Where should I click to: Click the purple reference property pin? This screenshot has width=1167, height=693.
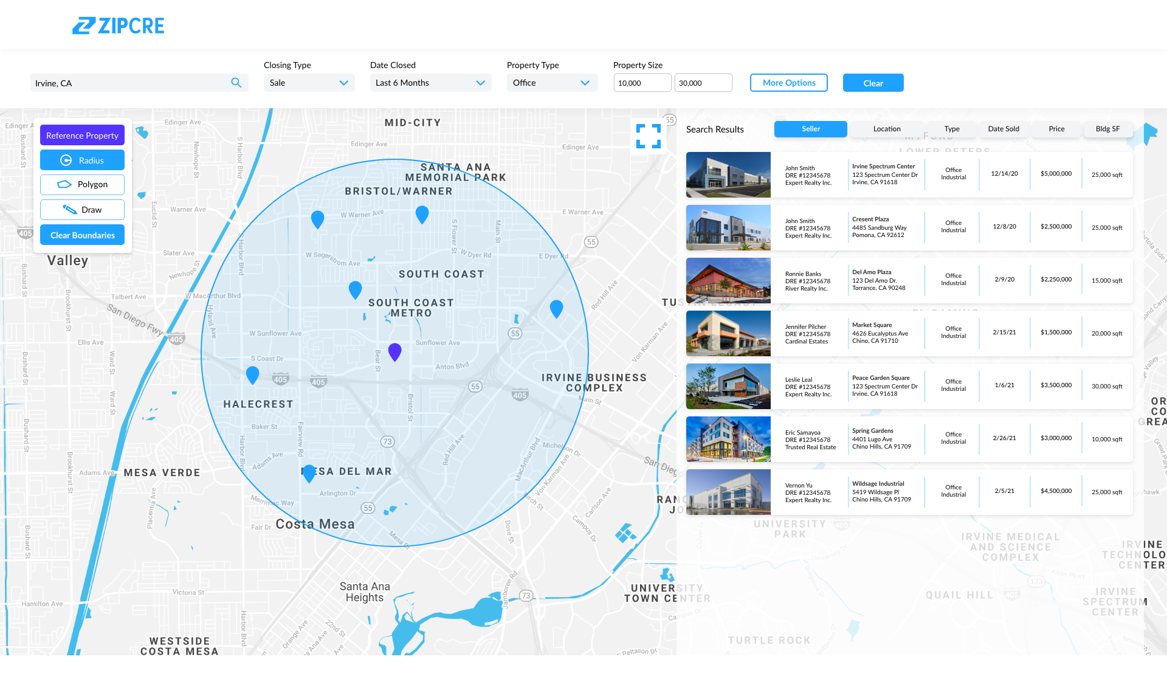click(x=395, y=352)
